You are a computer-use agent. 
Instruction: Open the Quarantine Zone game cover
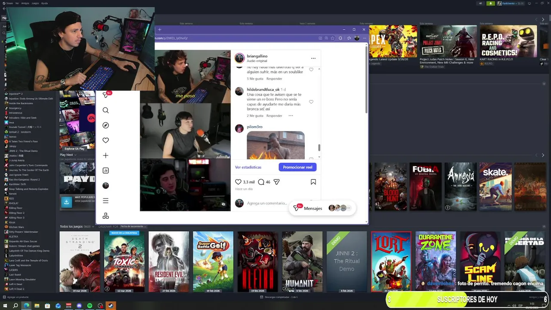coord(436,262)
